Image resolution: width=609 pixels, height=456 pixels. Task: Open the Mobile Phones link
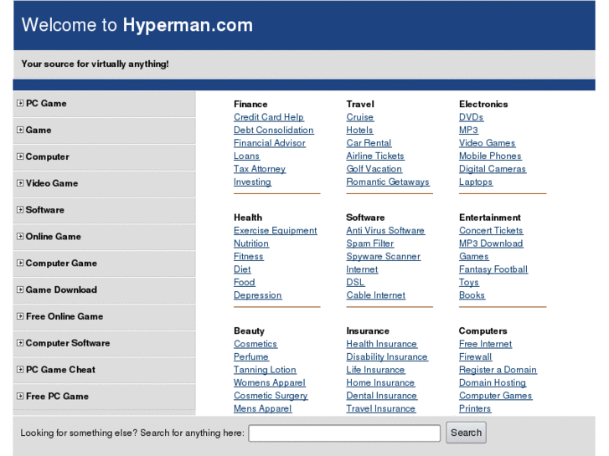coord(490,156)
